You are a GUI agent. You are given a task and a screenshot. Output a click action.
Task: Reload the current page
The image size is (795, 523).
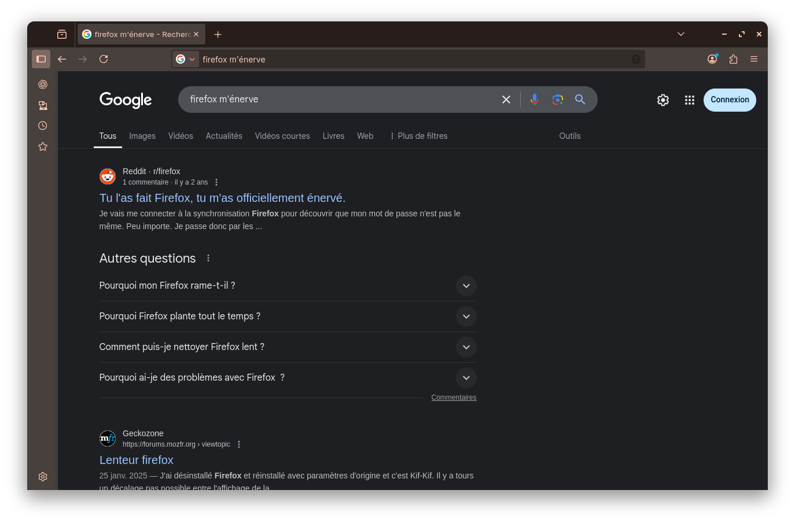104,59
